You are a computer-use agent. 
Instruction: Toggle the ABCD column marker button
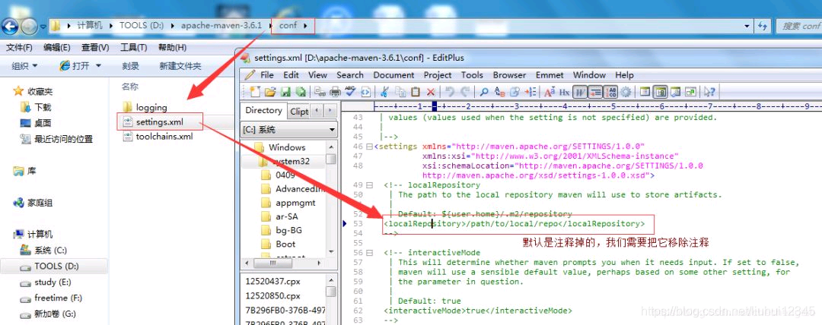(612, 92)
